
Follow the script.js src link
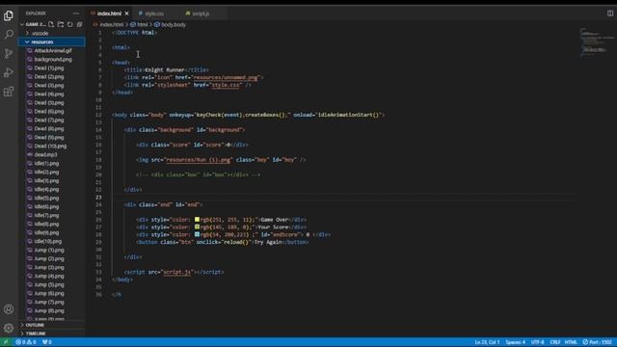[177, 272]
